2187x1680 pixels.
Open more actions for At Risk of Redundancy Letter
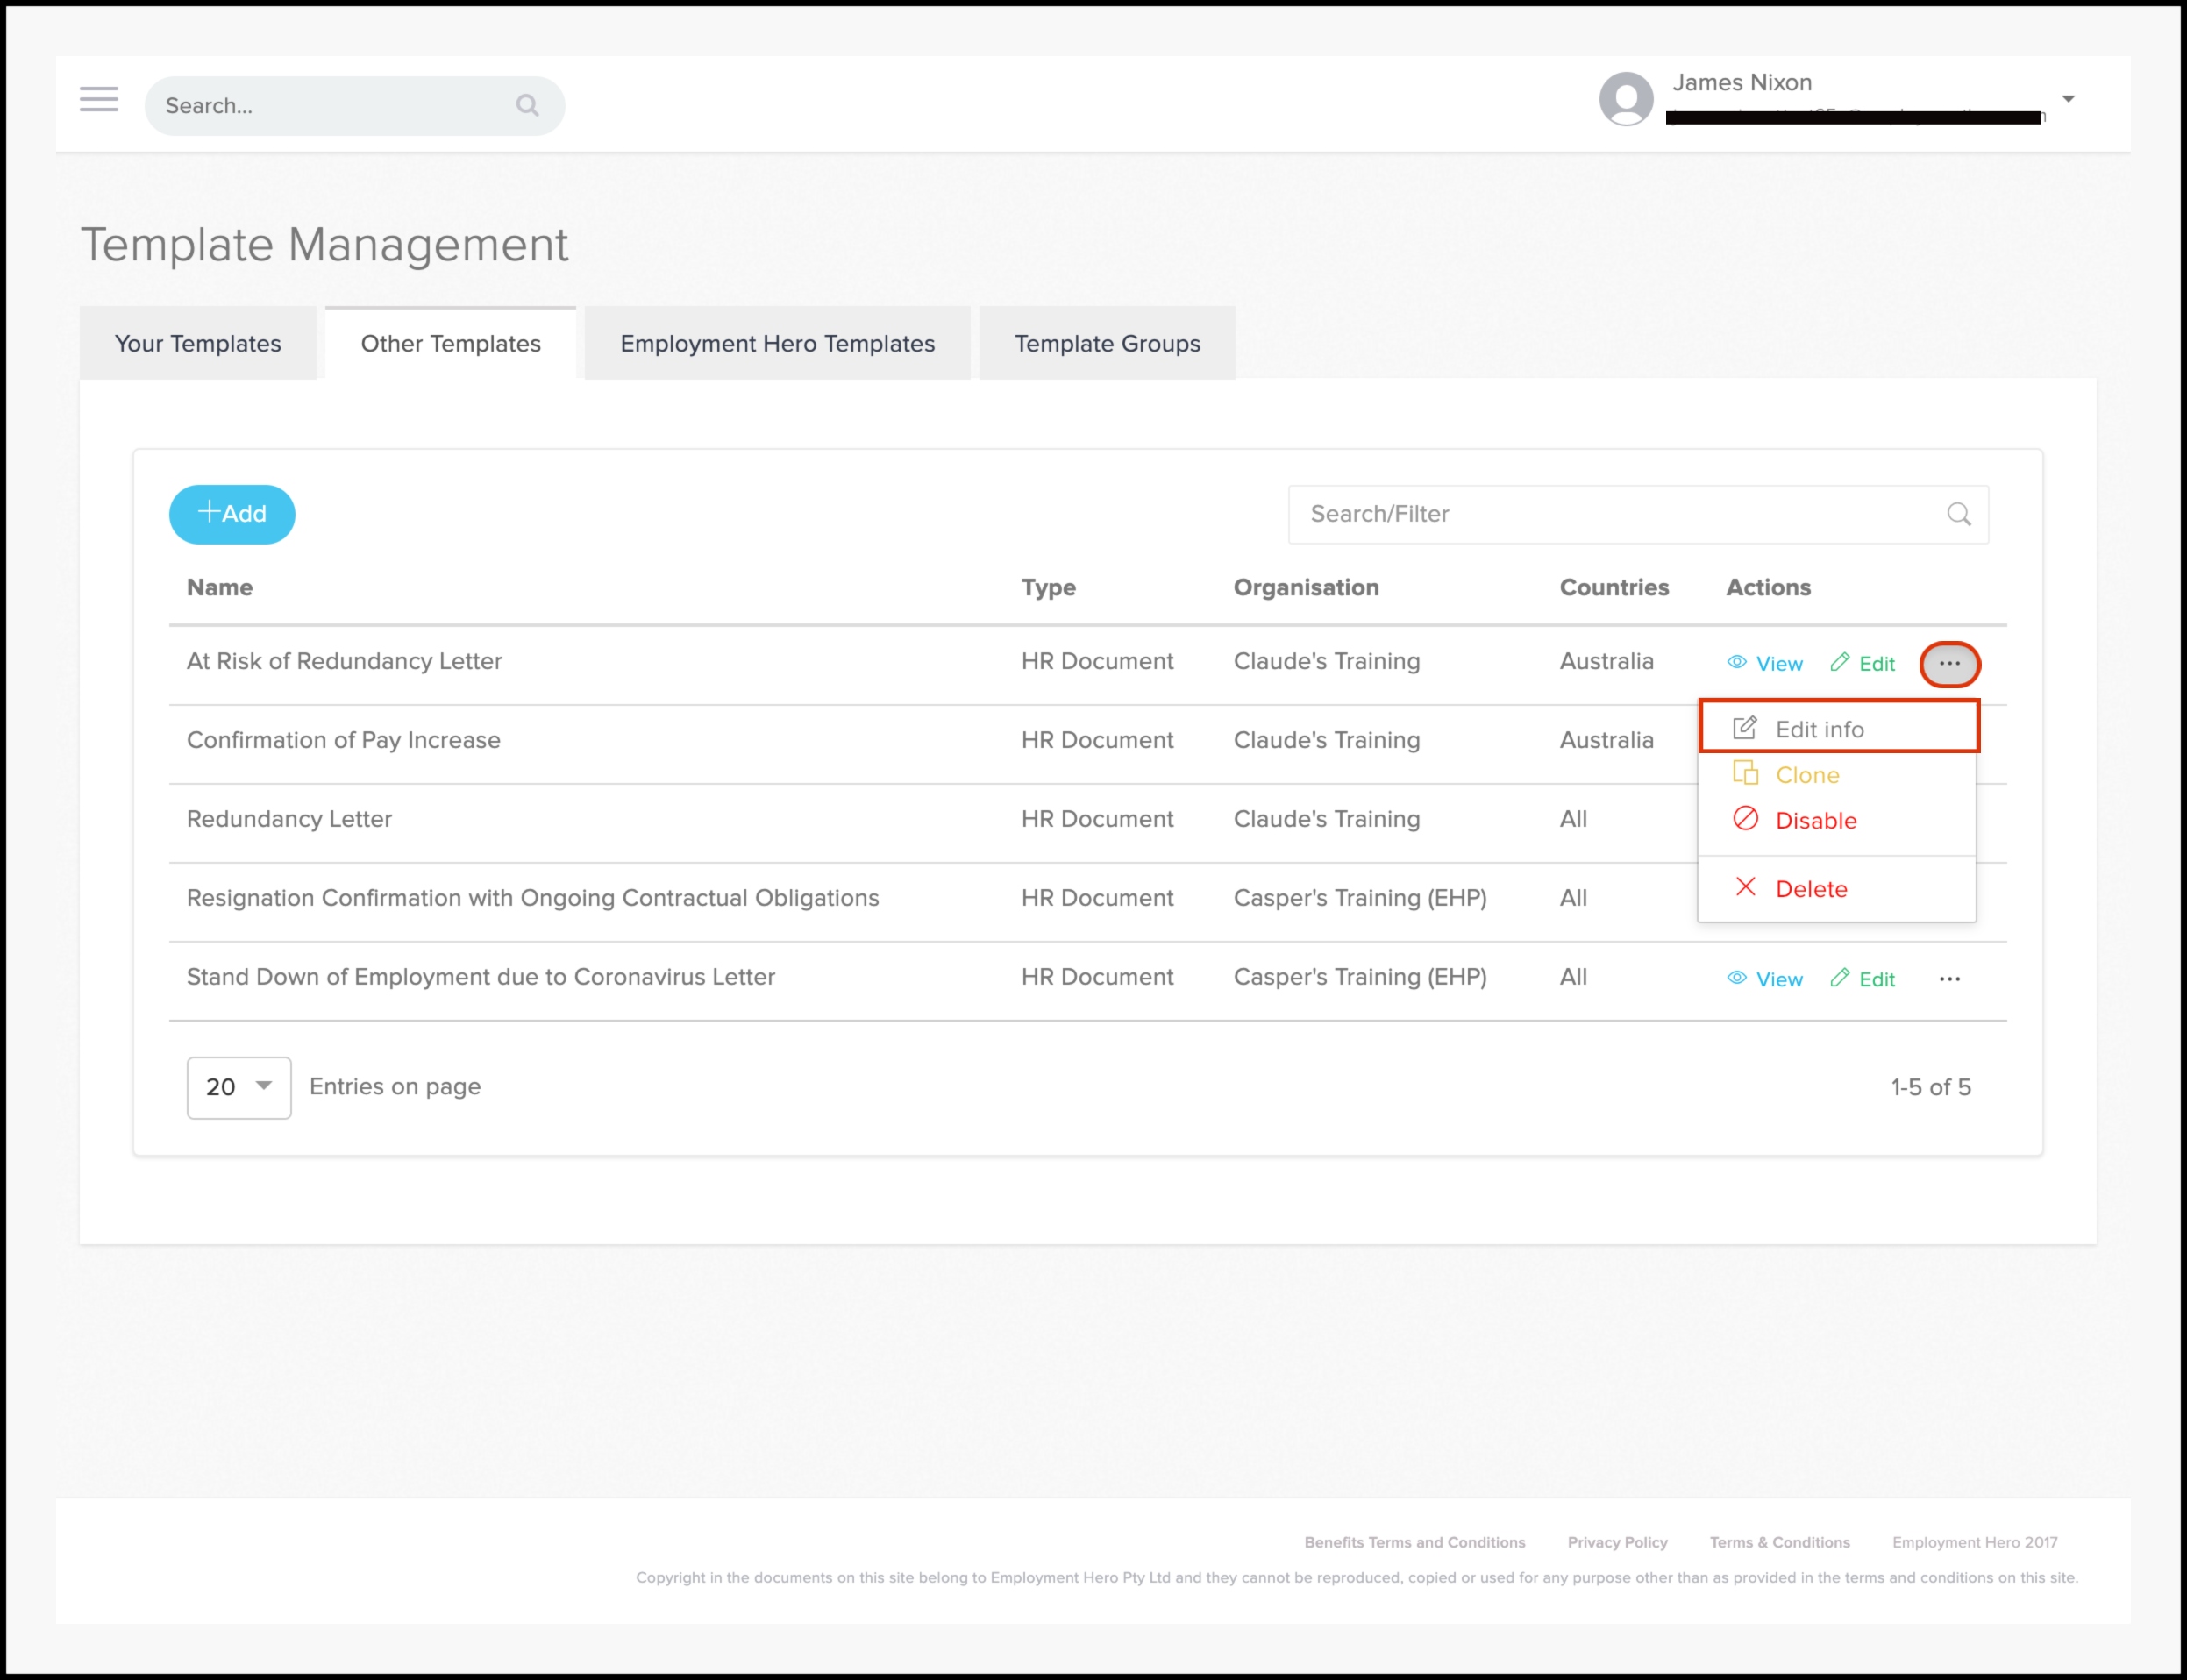point(1949,664)
